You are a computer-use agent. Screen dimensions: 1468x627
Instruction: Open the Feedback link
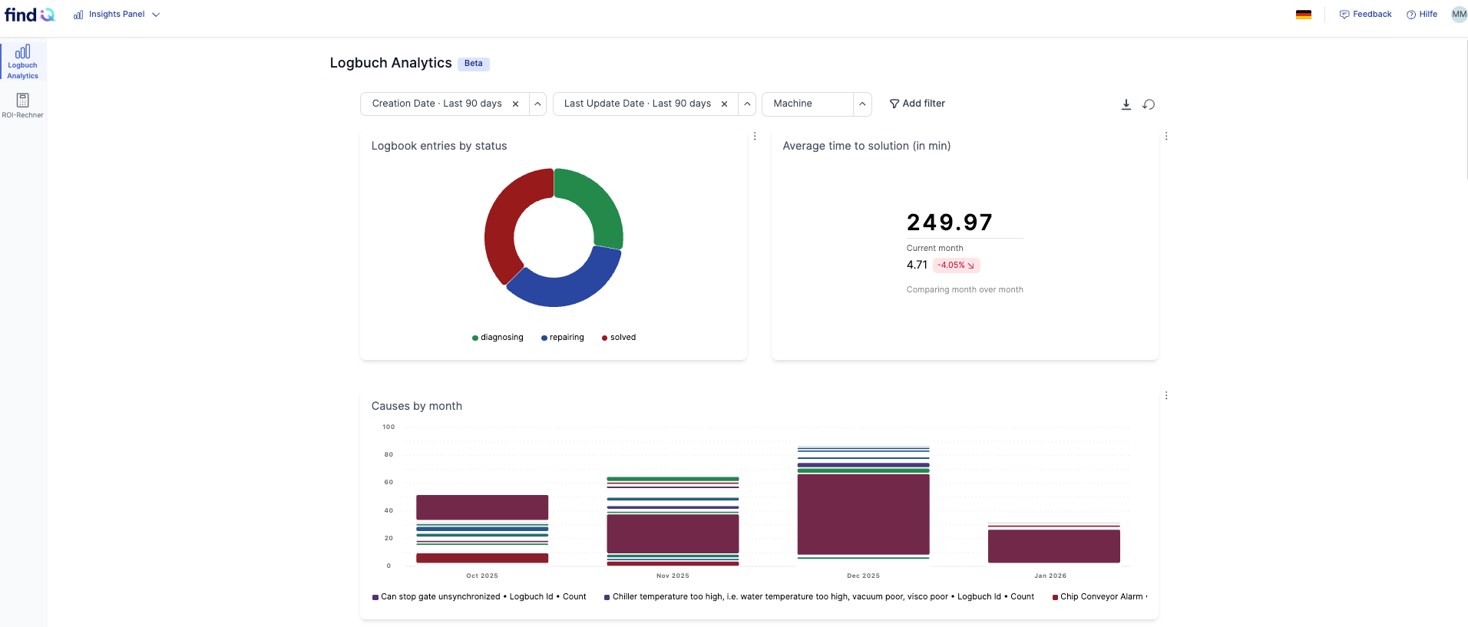pos(1365,15)
